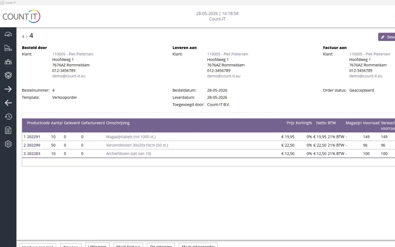Click price € 12,50 in Prijs column
The height and width of the screenshot is (247, 395).
(288, 154)
